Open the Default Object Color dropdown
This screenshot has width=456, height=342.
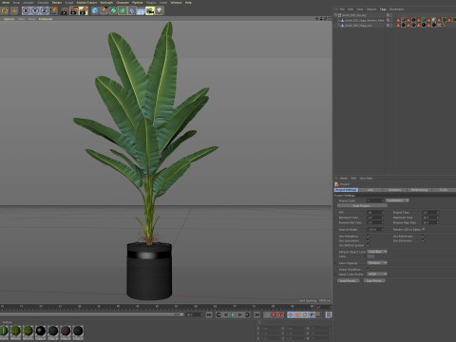[377, 252]
